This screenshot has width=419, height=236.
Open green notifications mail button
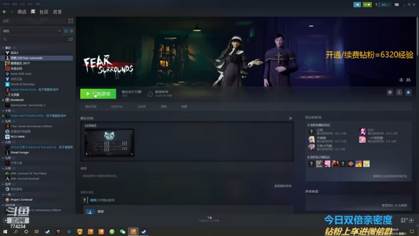pyautogui.click(x=367, y=5)
